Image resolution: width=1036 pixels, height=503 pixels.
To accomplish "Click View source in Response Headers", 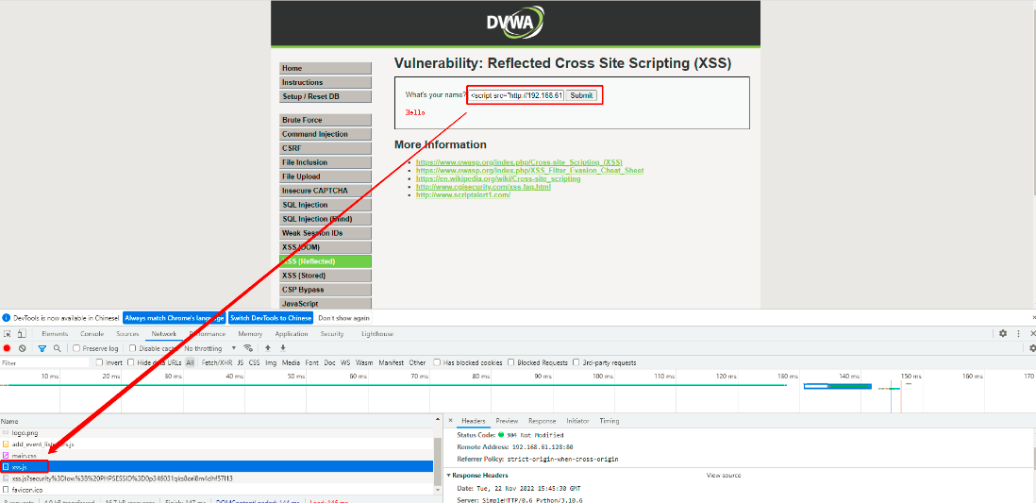I will pos(724,476).
